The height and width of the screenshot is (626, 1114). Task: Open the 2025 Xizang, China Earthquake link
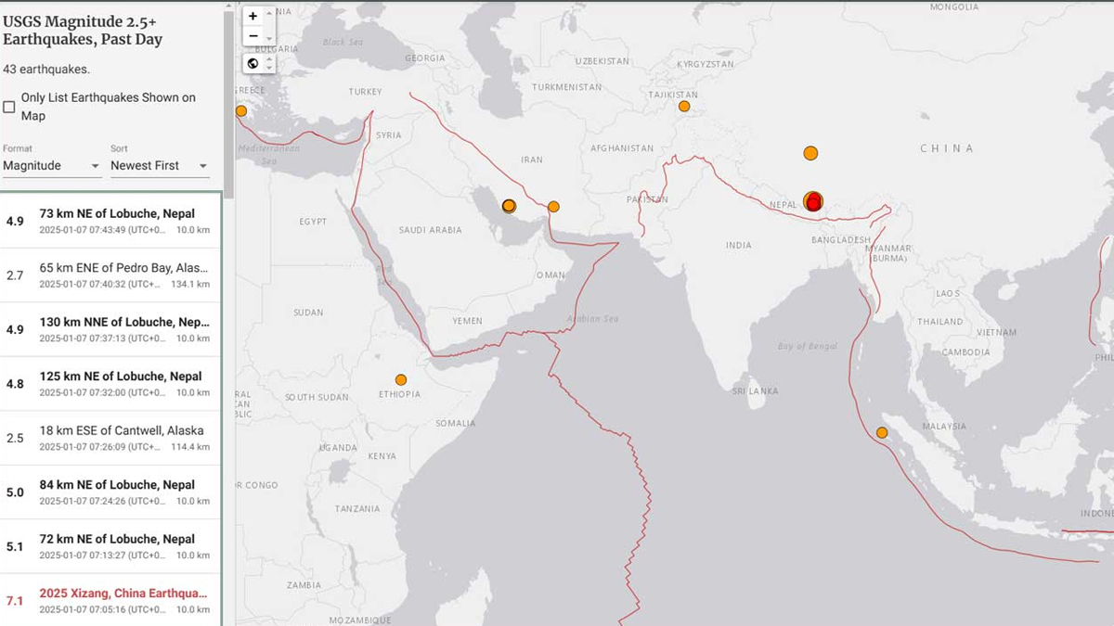(x=119, y=593)
